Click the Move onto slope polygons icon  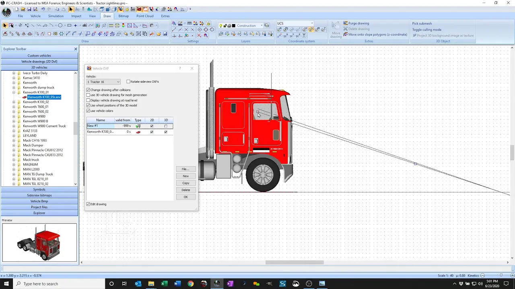[345, 35]
